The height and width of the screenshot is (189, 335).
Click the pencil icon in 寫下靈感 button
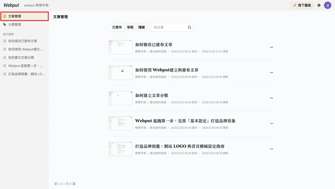pos(295,5)
